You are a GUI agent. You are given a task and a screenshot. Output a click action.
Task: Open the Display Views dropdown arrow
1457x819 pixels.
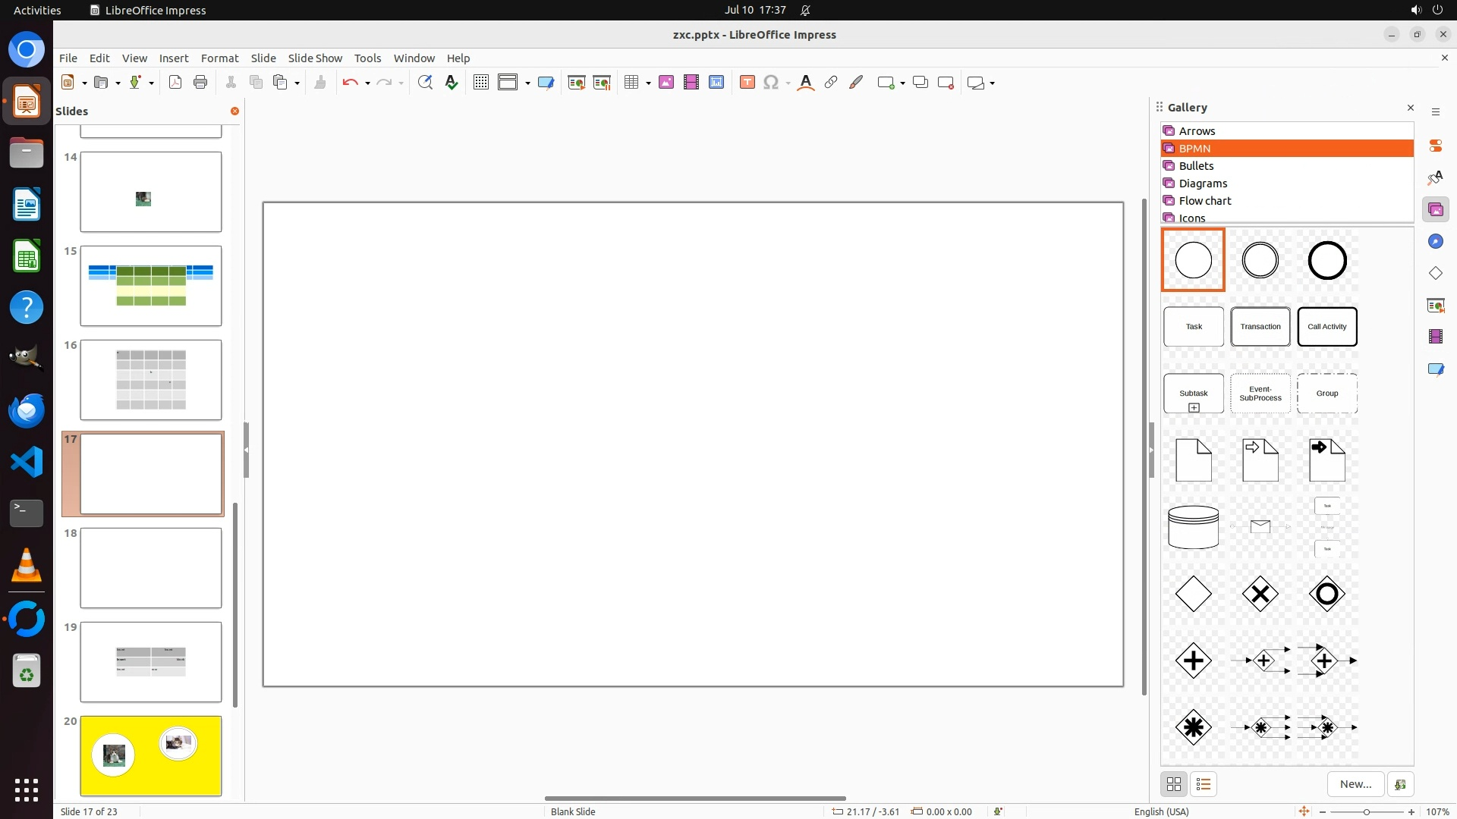click(x=527, y=83)
